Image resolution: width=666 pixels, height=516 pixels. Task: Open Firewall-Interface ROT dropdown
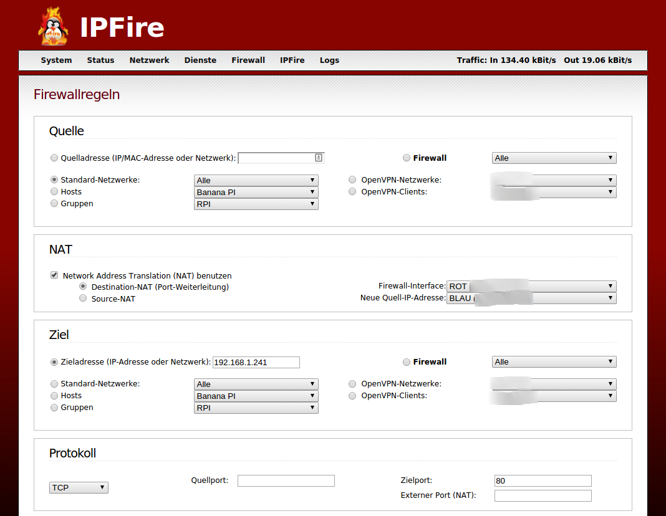coord(531,287)
